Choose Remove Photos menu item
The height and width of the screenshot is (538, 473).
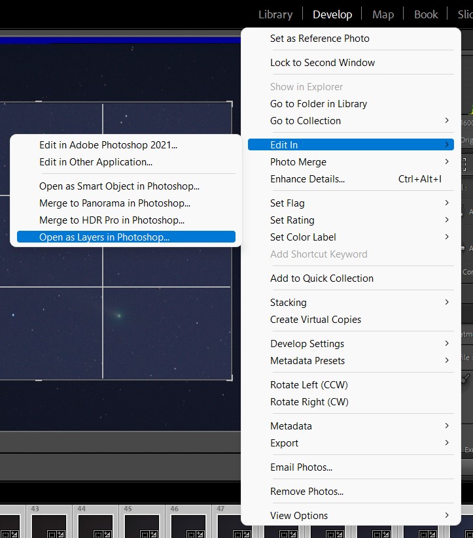[x=351, y=492]
